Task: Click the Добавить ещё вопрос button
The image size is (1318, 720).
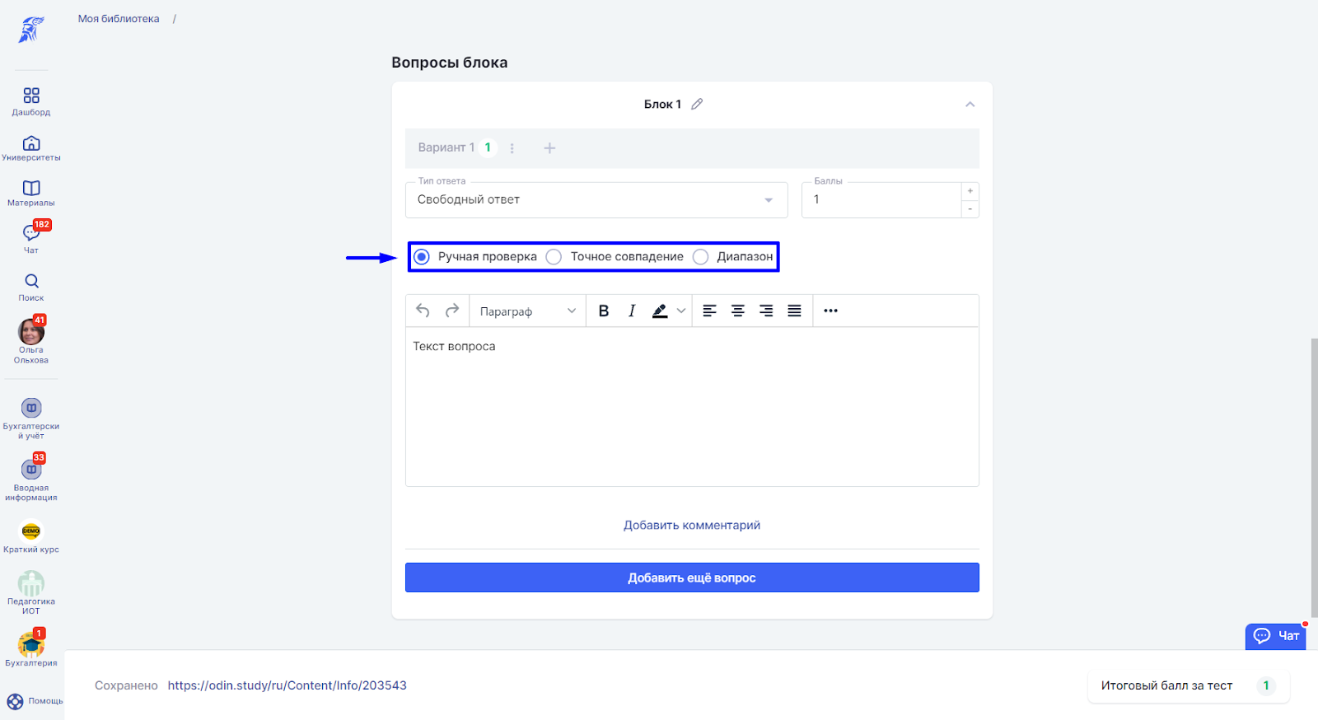Action: (692, 577)
